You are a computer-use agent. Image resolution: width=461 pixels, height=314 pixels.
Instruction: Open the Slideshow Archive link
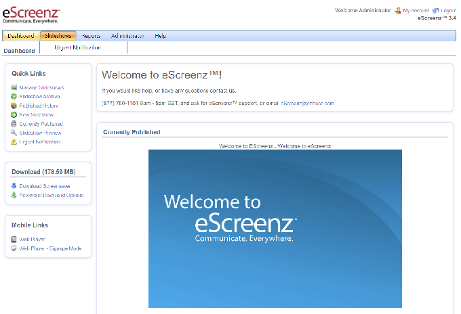pos(40,96)
